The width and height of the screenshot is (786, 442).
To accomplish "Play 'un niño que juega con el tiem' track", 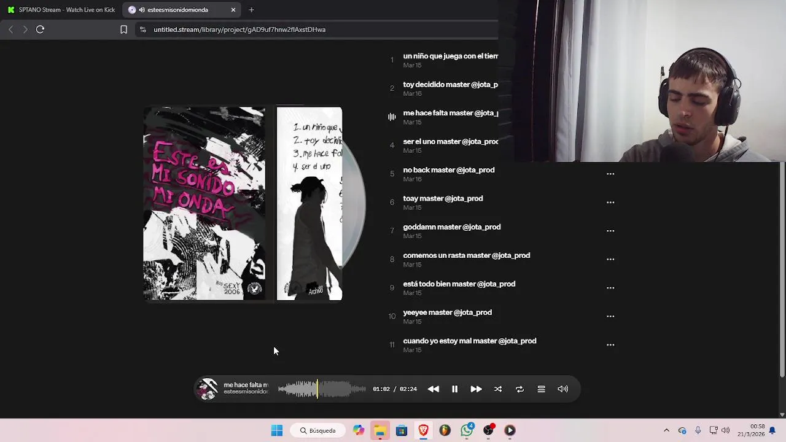I will (450, 56).
